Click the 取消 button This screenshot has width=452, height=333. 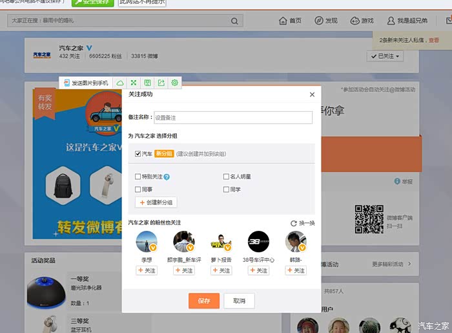[239, 301]
